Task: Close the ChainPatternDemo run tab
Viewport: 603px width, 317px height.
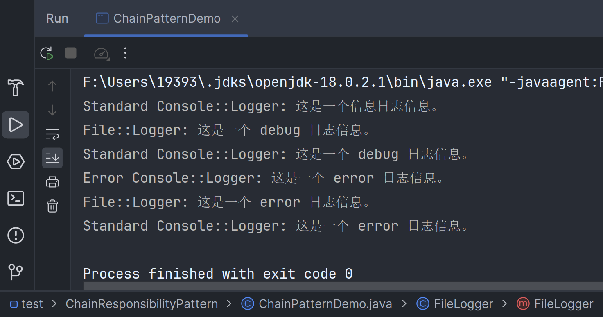Action: [x=235, y=19]
